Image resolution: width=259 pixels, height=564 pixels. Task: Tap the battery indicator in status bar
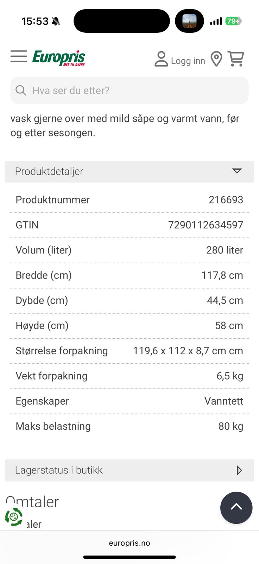coord(233,21)
